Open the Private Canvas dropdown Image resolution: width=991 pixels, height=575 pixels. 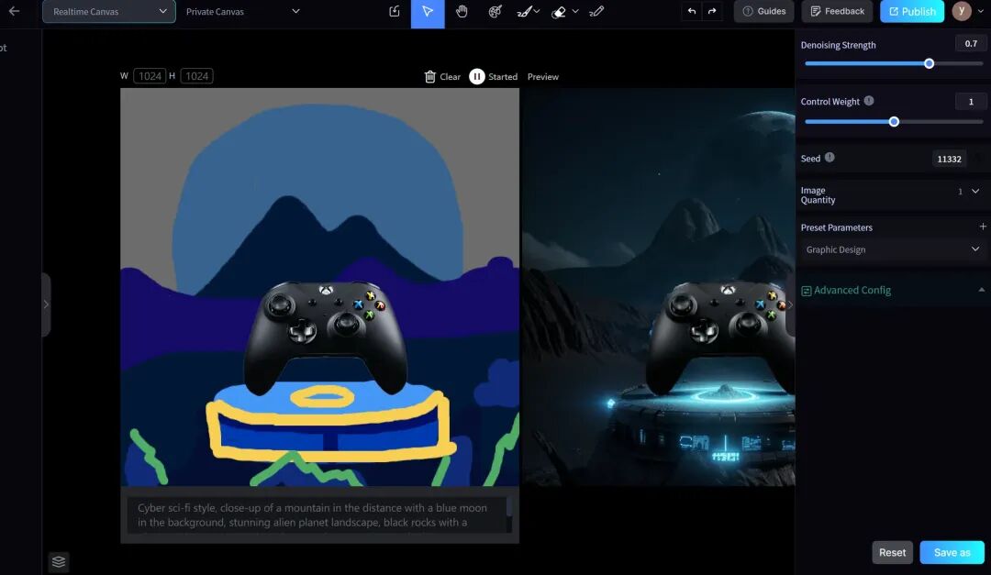[242, 11]
